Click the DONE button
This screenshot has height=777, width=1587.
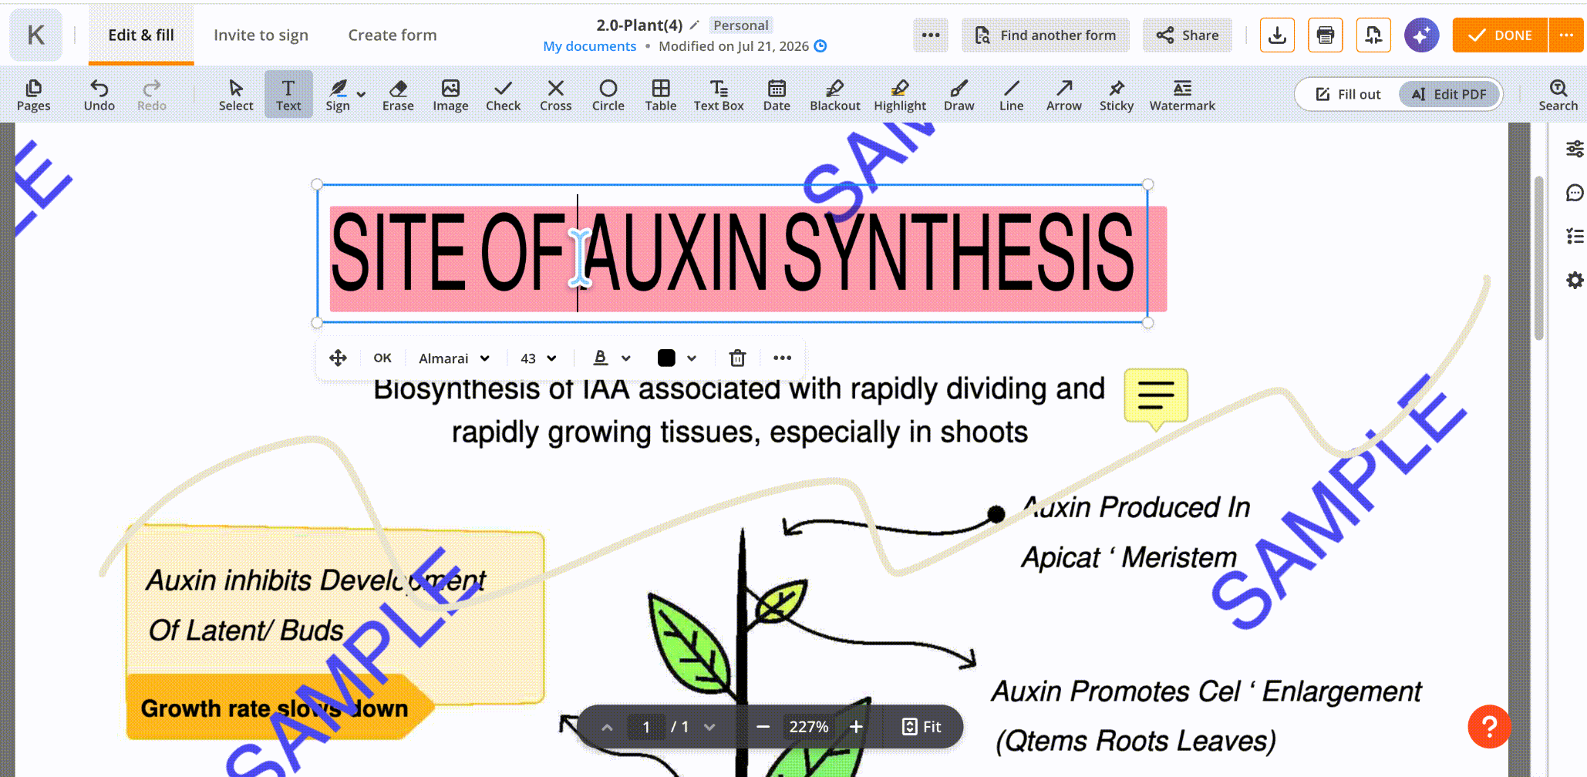tap(1500, 35)
